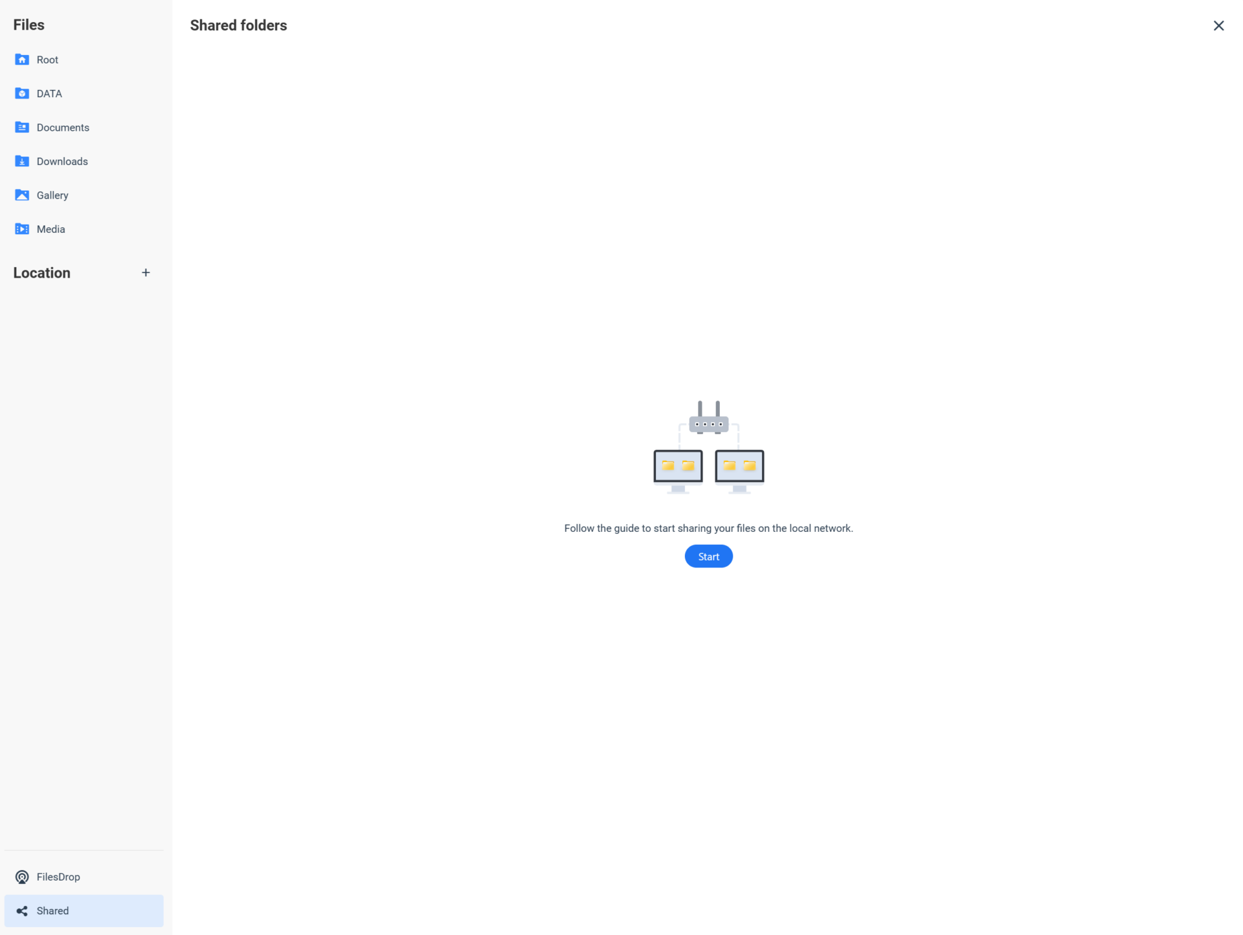Screen dimensions: 1243x935
Task: Close the Shared folders dialog
Action: point(1218,25)
